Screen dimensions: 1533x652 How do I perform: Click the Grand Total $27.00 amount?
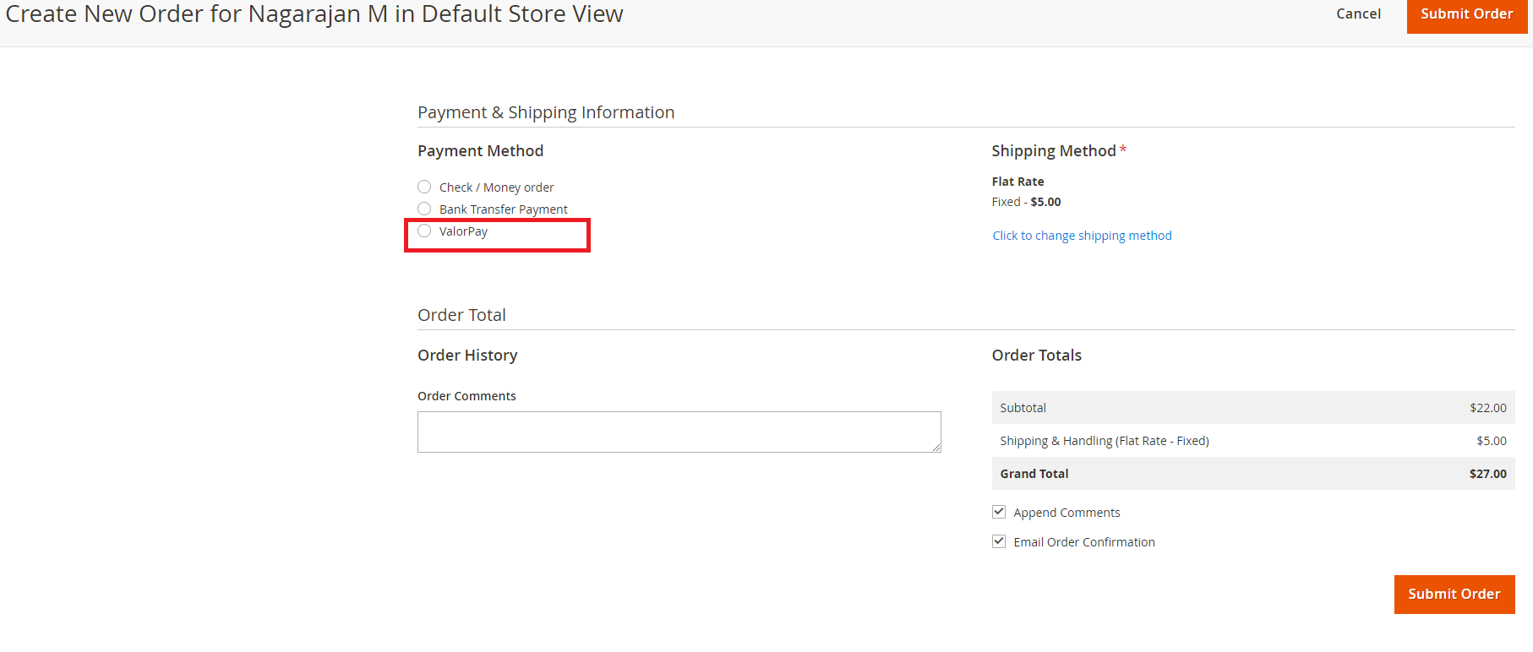1487,474
